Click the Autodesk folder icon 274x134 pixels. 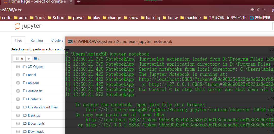click(x=25, y=91)
